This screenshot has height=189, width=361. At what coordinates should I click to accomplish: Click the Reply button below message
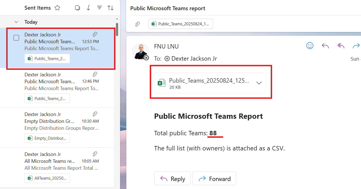click(x=173, y=179)
